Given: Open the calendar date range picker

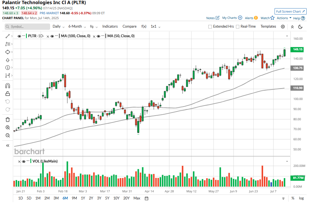Looking at the screenshot, I should (146, 198).
